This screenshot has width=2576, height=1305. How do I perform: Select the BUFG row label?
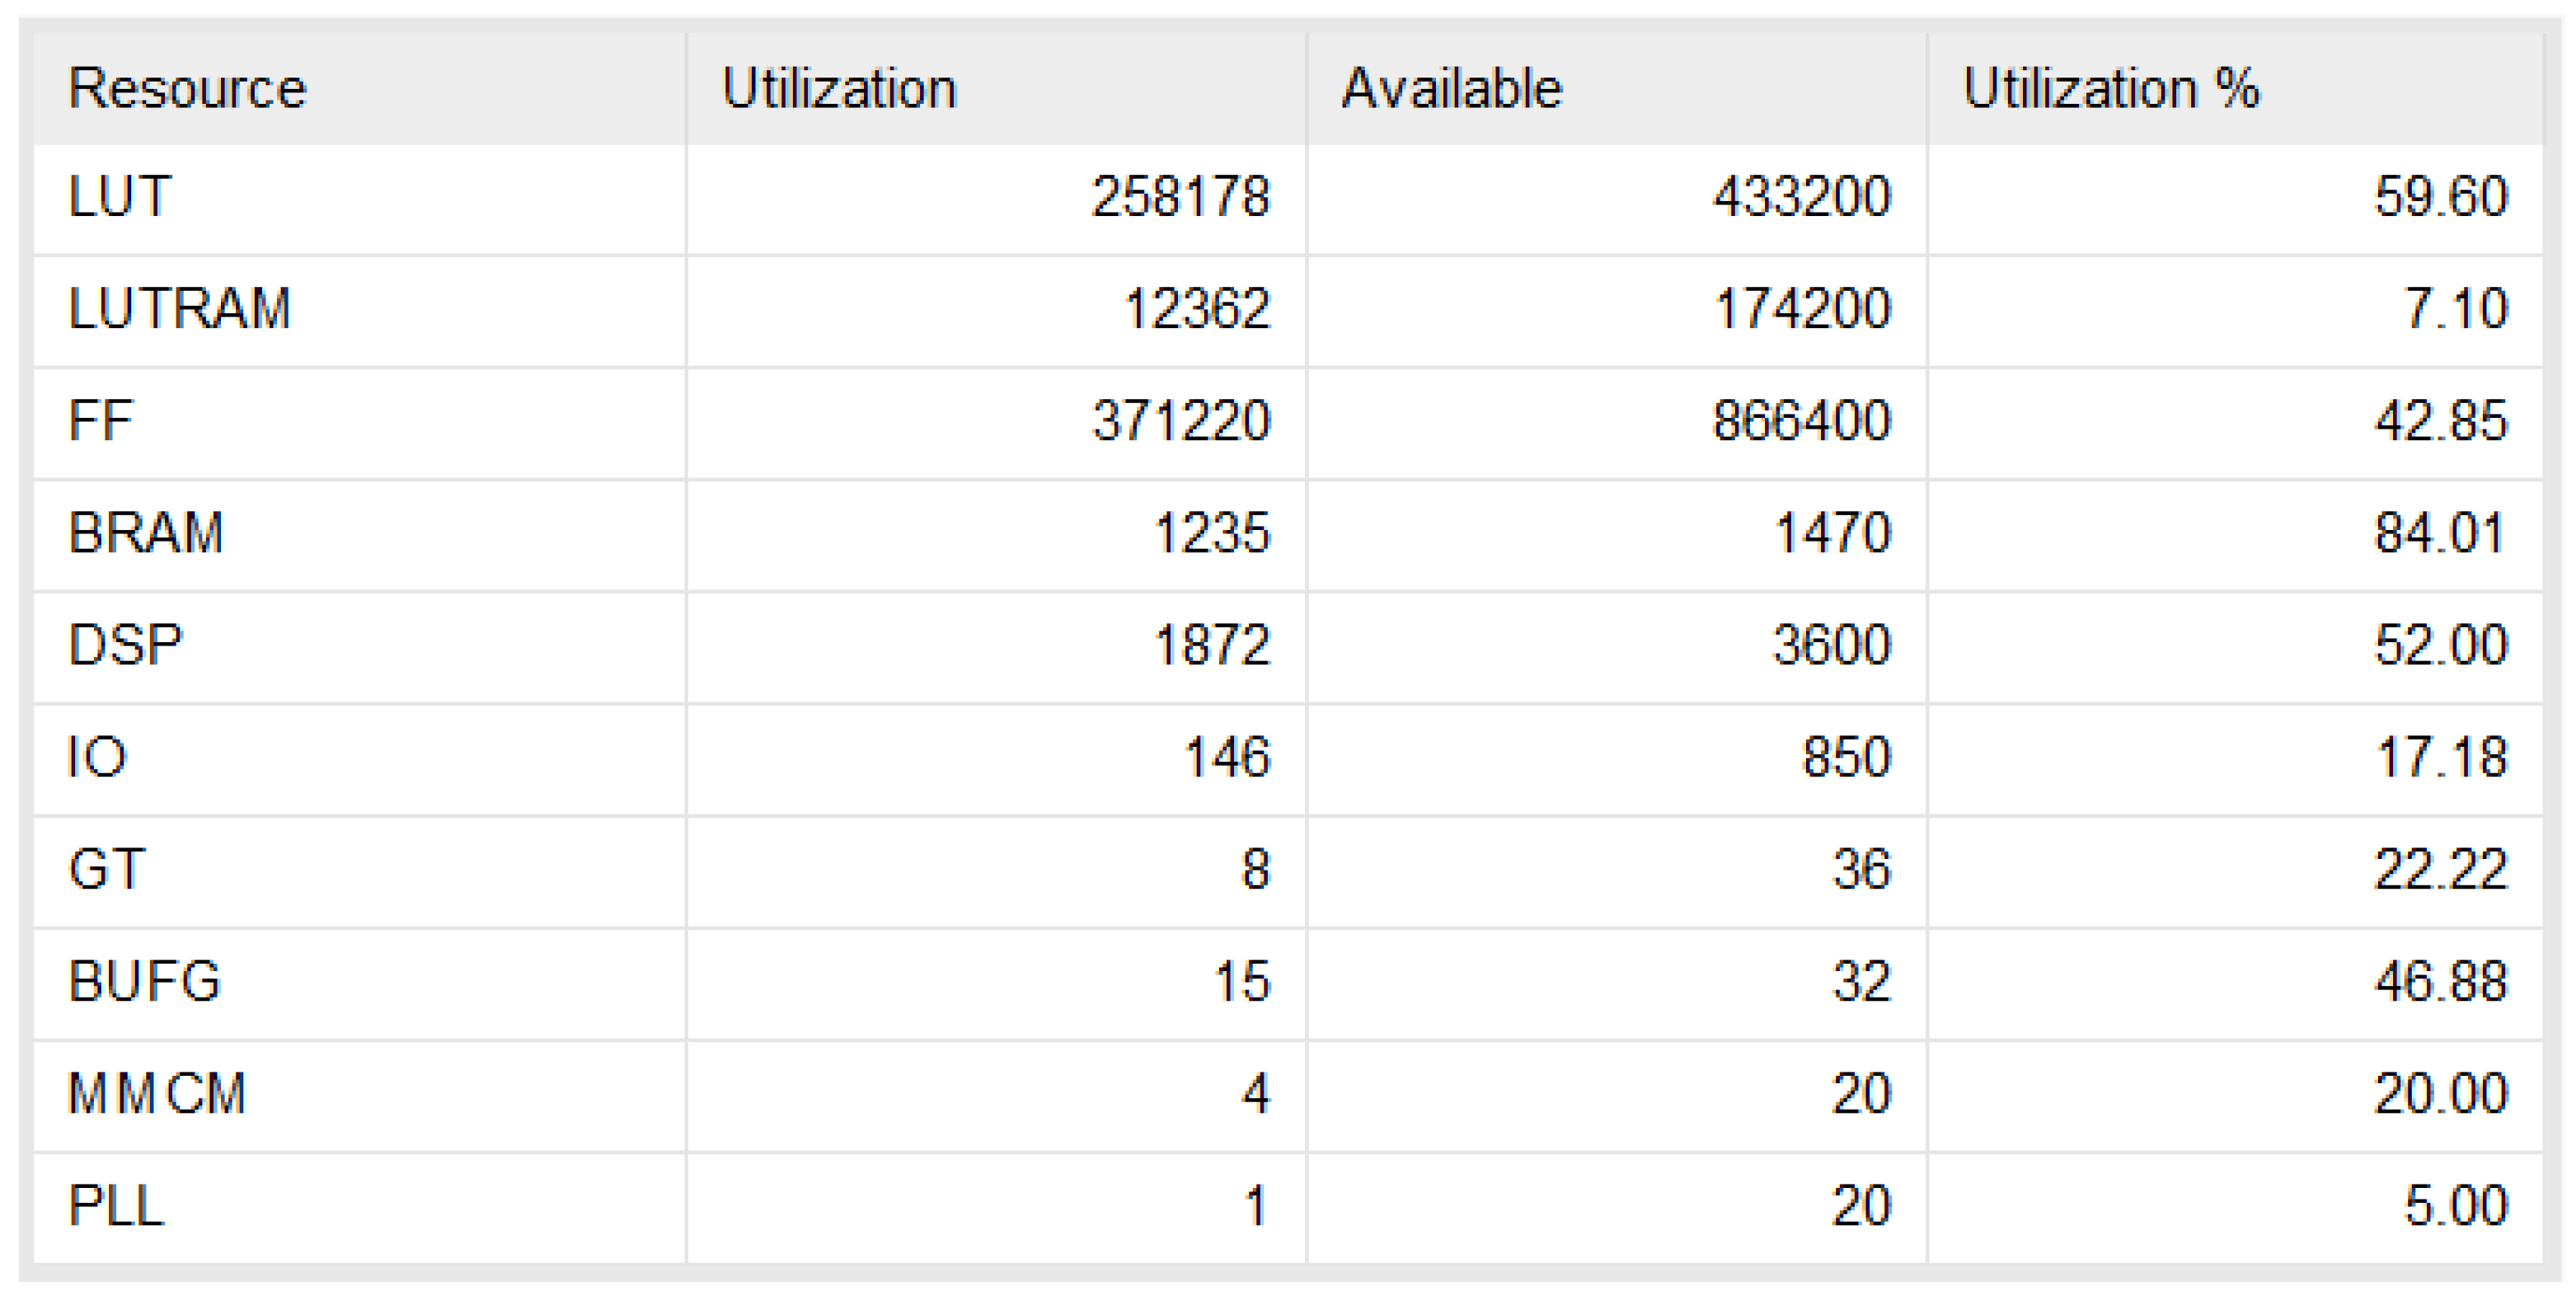tap(145, 981)
